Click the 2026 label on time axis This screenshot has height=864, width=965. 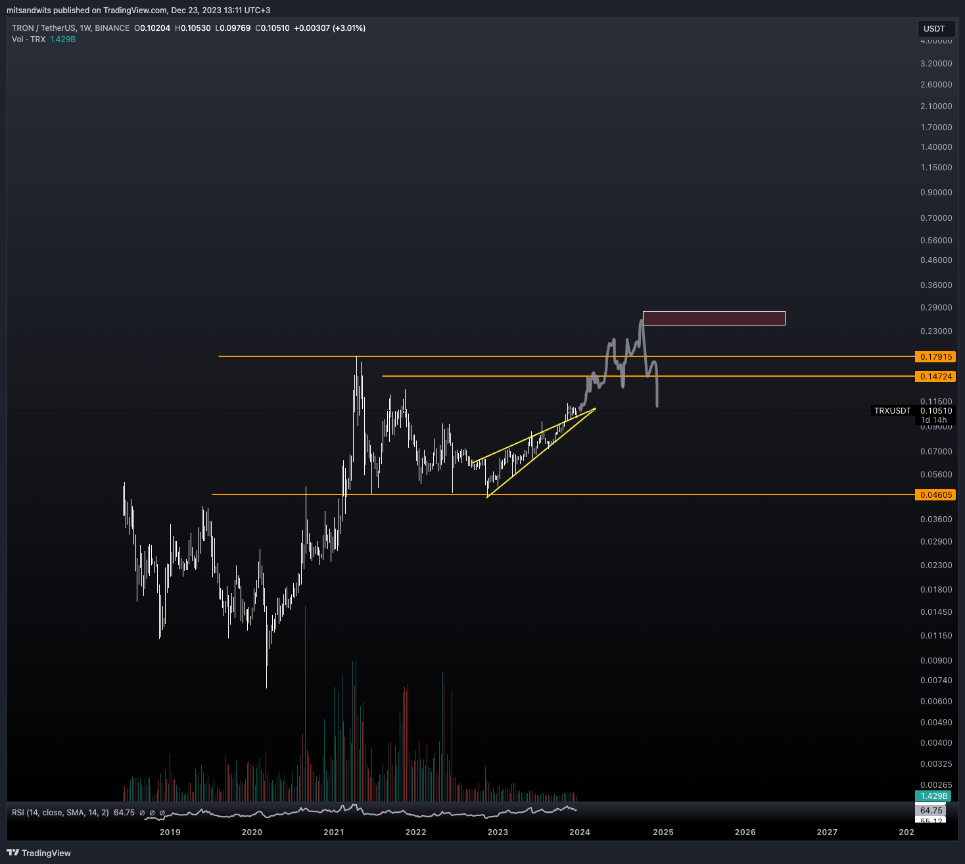click(745, 832)
